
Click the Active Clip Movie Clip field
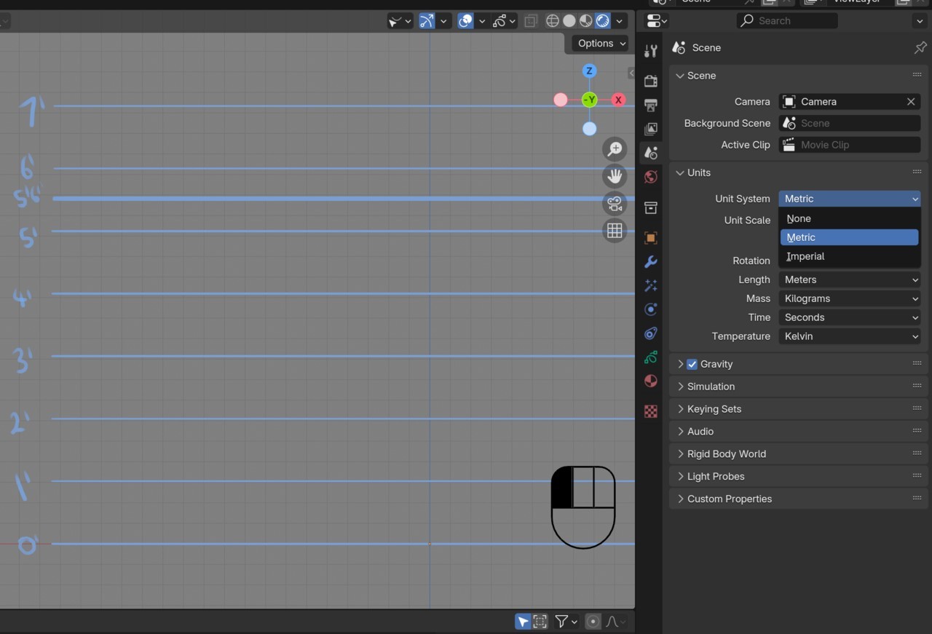coord(850,145)
